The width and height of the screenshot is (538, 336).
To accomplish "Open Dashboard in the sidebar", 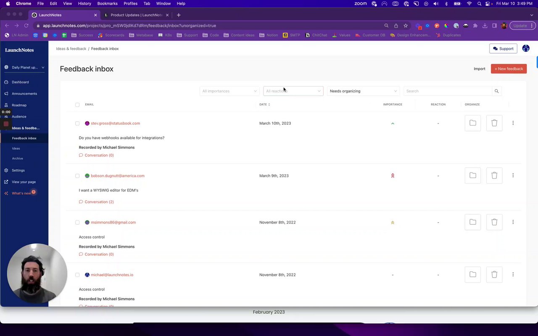I will click(x=20, y=82).
